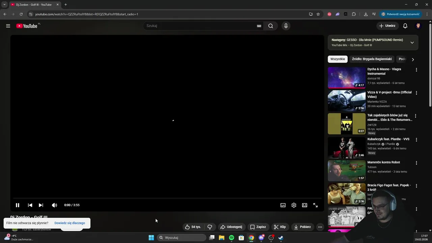Open options for Kubańczyk feat. PlanBe video
Viewport: 432px width, 243px height.
416,140
